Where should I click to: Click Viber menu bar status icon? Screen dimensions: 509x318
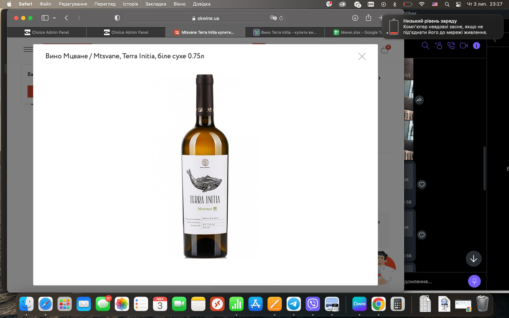[329, 4]
